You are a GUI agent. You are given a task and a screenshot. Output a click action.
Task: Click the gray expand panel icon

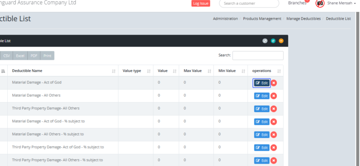[265, 41]
